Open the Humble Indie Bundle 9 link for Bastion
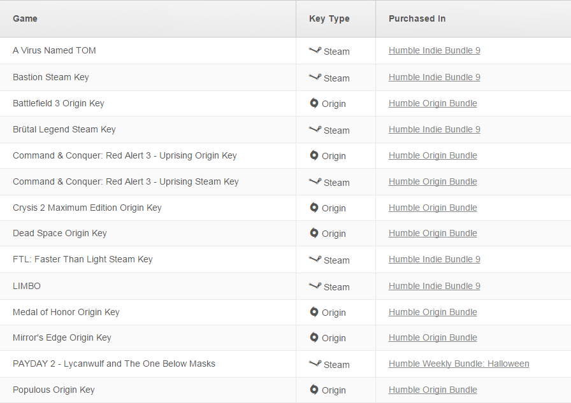Image resolution: width=571 pixels, height=403 pixels. tap(435, 77)
